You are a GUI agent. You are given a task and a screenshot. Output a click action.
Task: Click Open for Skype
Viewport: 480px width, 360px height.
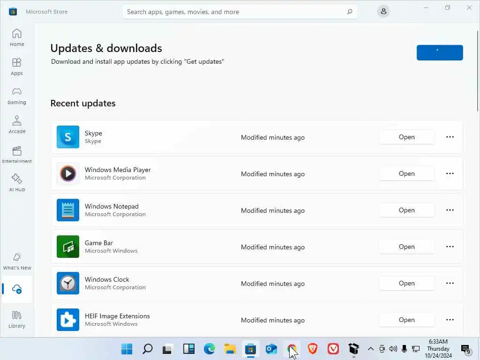[x=406, y=137]
